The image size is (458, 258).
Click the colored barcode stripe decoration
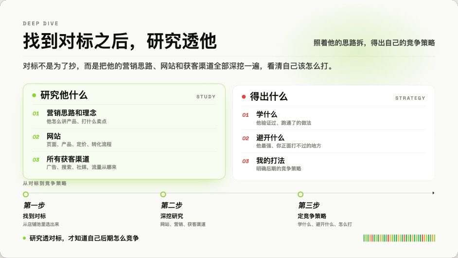click(399, 238)
